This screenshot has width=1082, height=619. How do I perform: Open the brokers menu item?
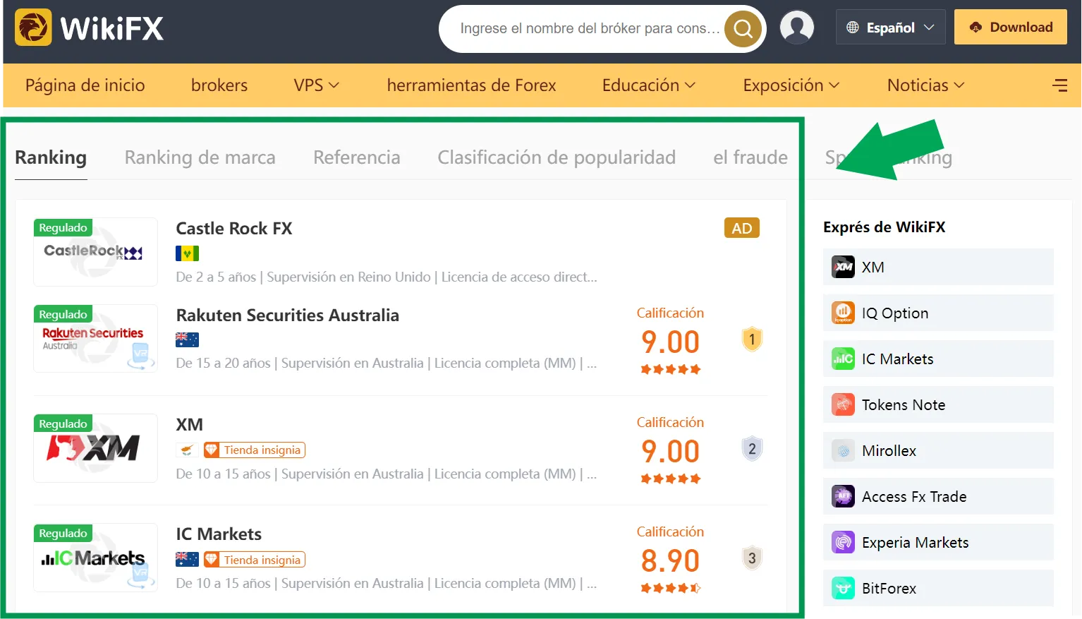(x=219, y=85)
